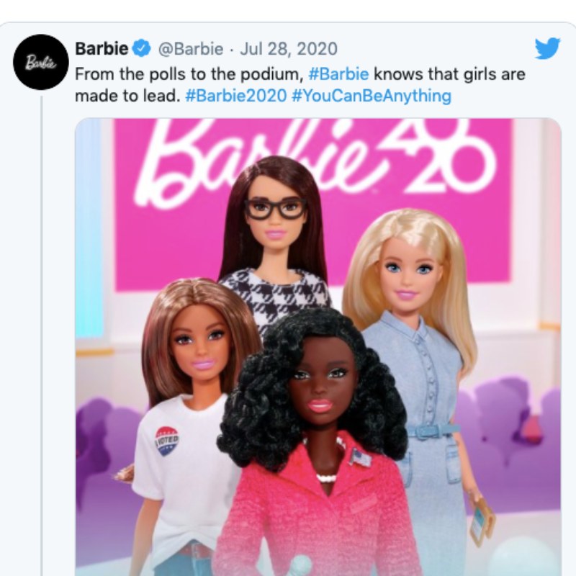Click the #Barbie hashtag
This screenshot has height=576, width=576.
click(x=338, y=74)
